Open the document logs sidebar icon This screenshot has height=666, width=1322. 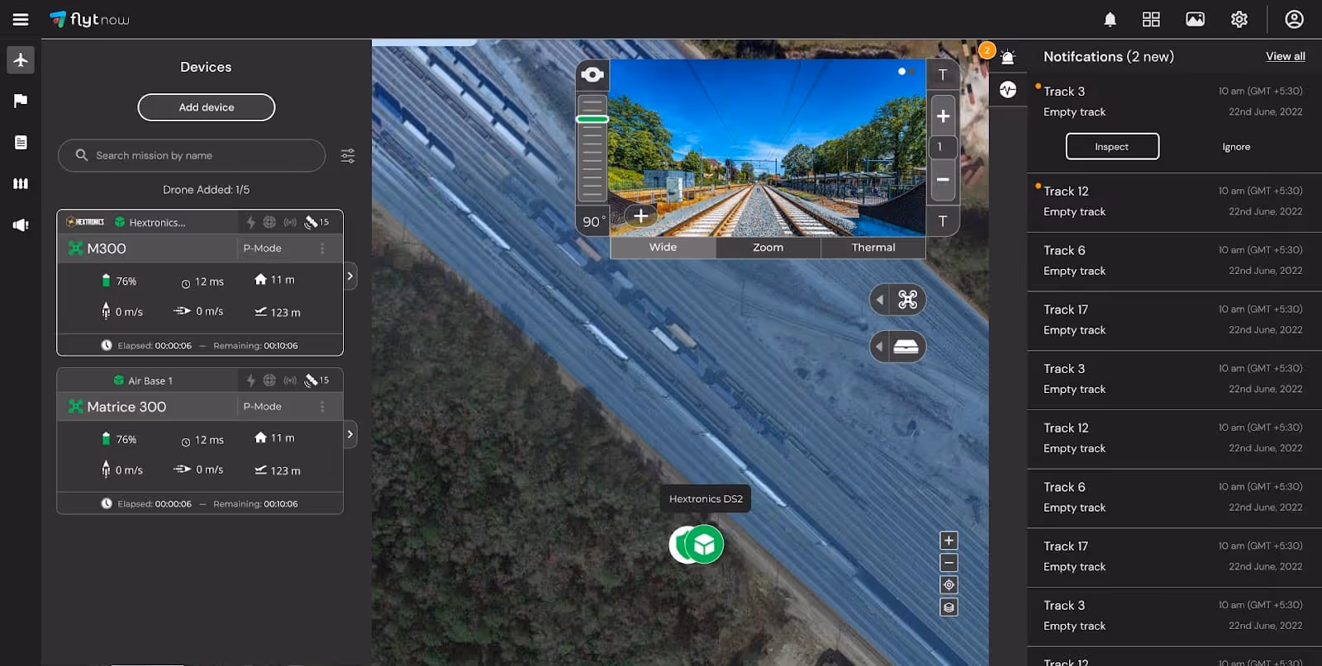tap(21, 142)
